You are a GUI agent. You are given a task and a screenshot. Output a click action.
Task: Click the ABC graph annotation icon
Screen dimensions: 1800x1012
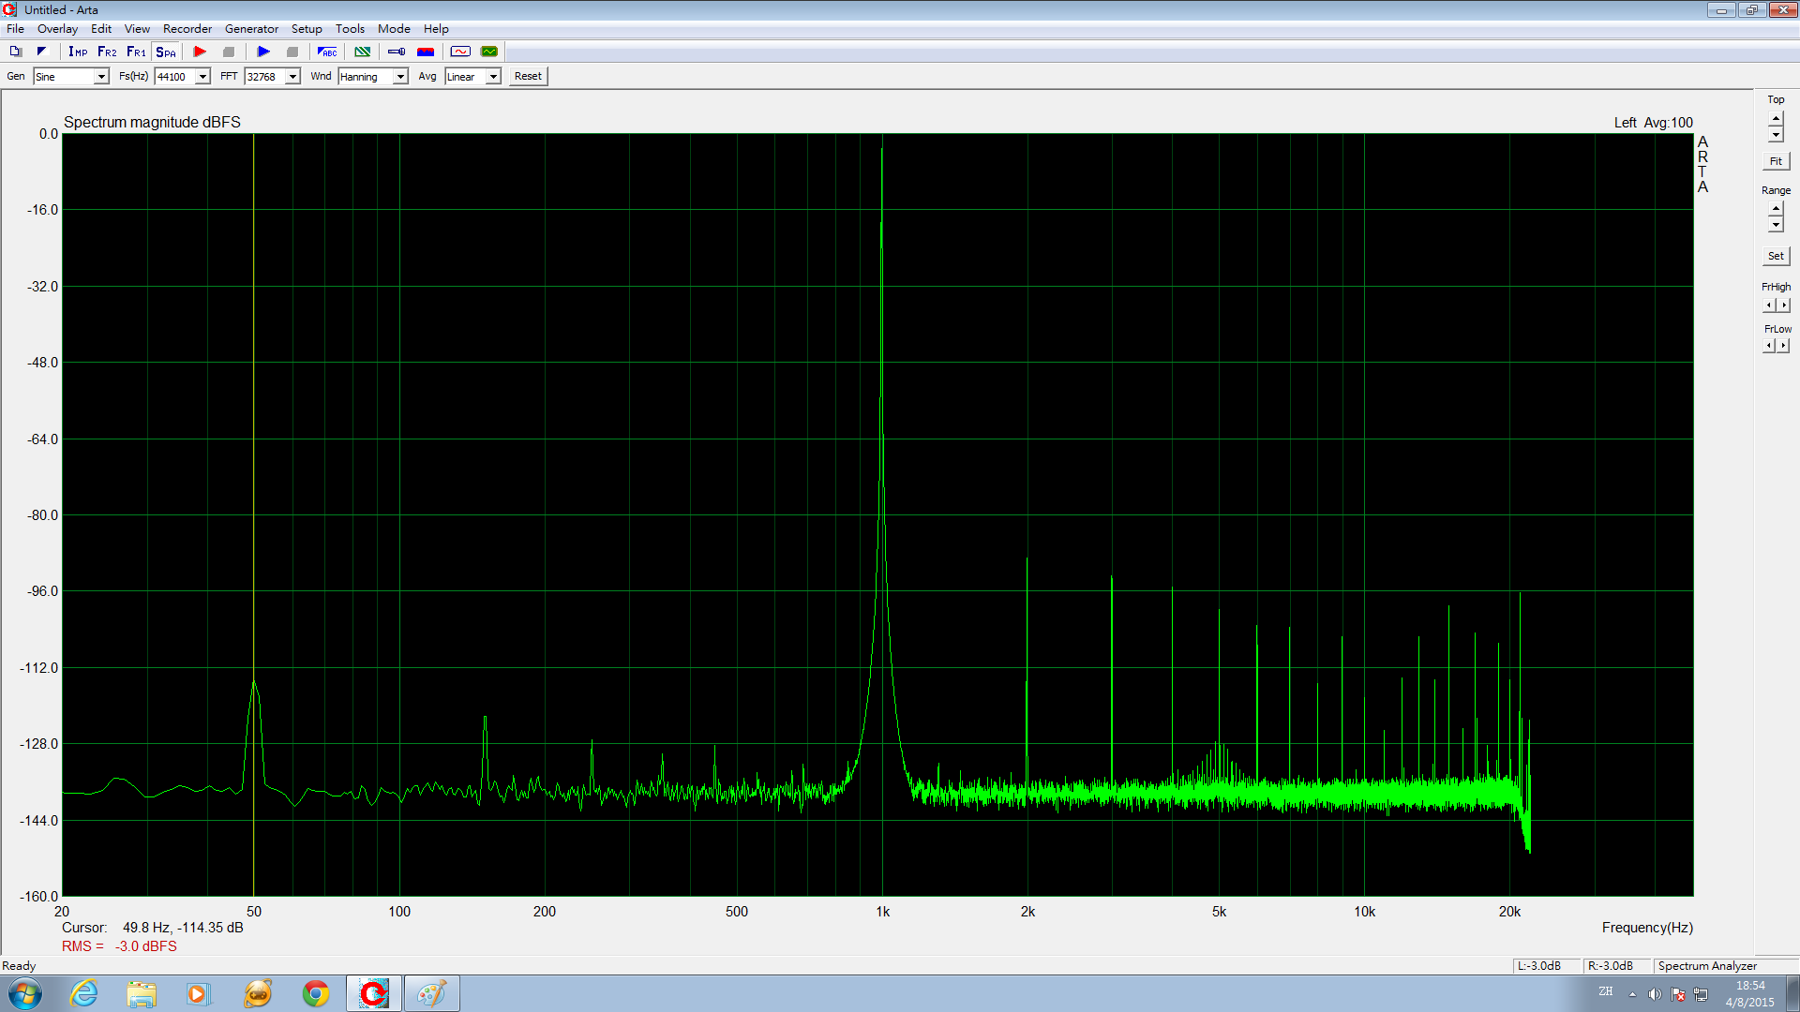click(x=327, y=52)
